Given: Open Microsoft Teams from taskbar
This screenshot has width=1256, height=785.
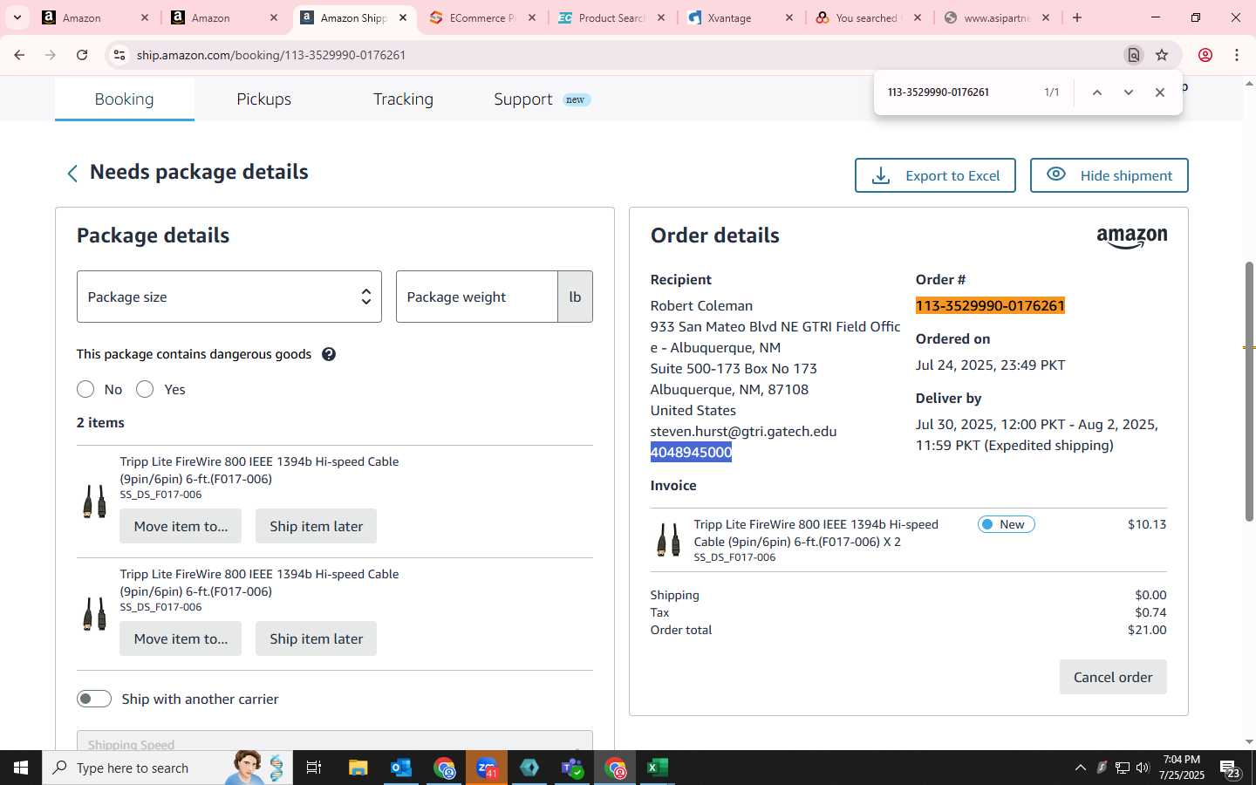Looking at the screenshot, I should pos(572,768).
